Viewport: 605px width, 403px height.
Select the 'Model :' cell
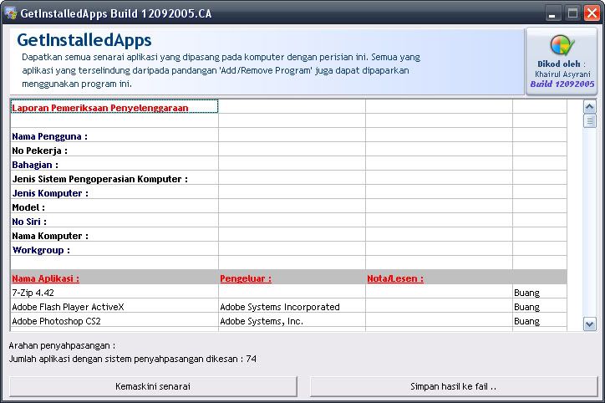pos(114,207)
